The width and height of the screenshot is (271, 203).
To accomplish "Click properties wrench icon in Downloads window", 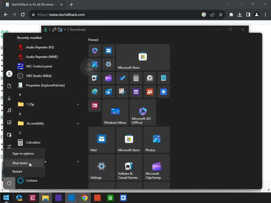I will point(54,30).
